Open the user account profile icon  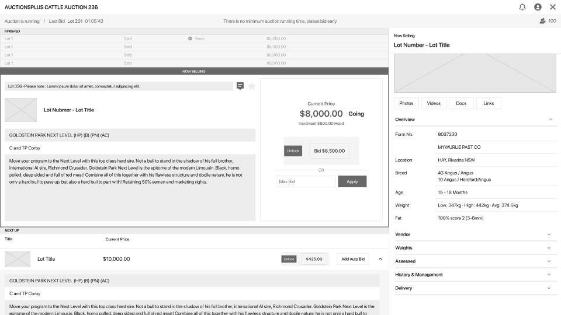(x=538, y=7)
